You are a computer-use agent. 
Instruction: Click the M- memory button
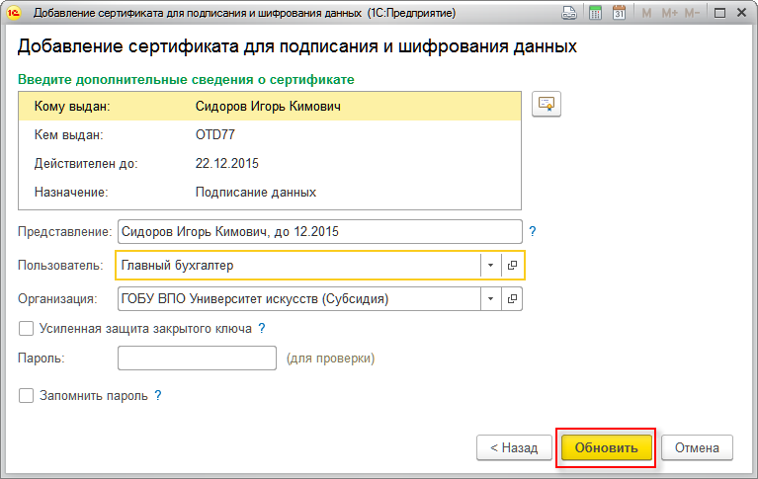coord(692,13)
